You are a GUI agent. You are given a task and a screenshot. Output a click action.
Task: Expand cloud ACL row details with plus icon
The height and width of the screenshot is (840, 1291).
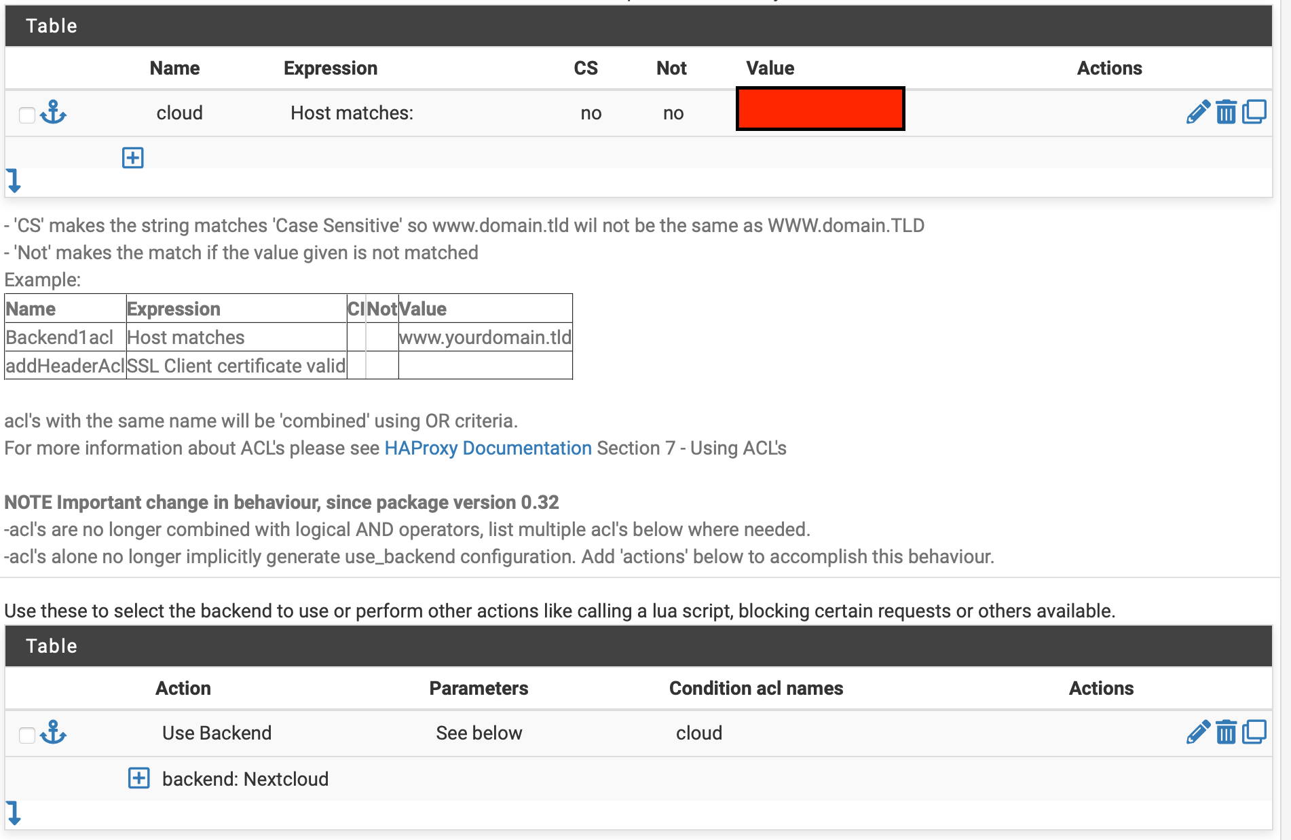[x=132, y=158]
